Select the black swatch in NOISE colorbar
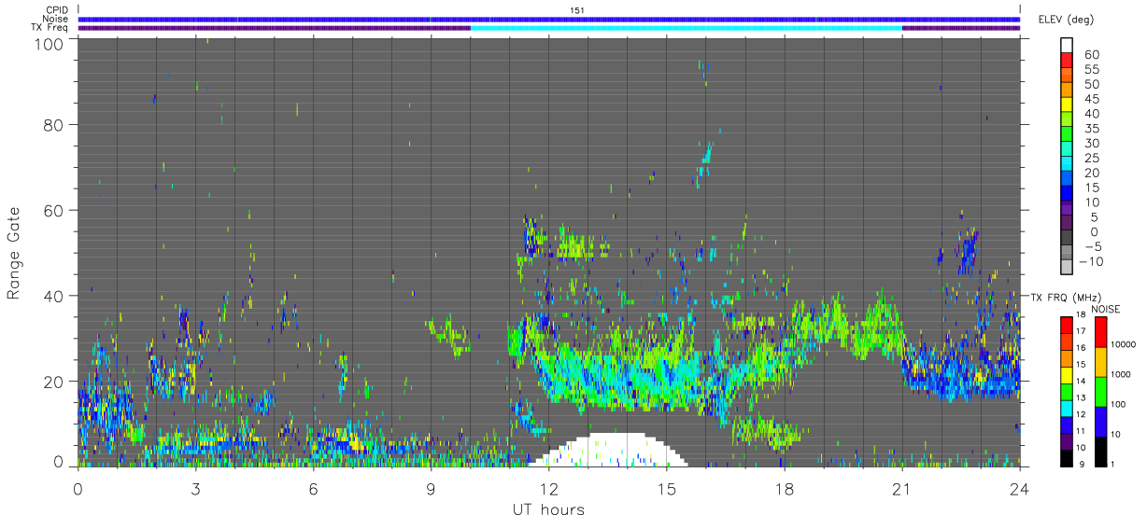 (x=1101, y=452)
